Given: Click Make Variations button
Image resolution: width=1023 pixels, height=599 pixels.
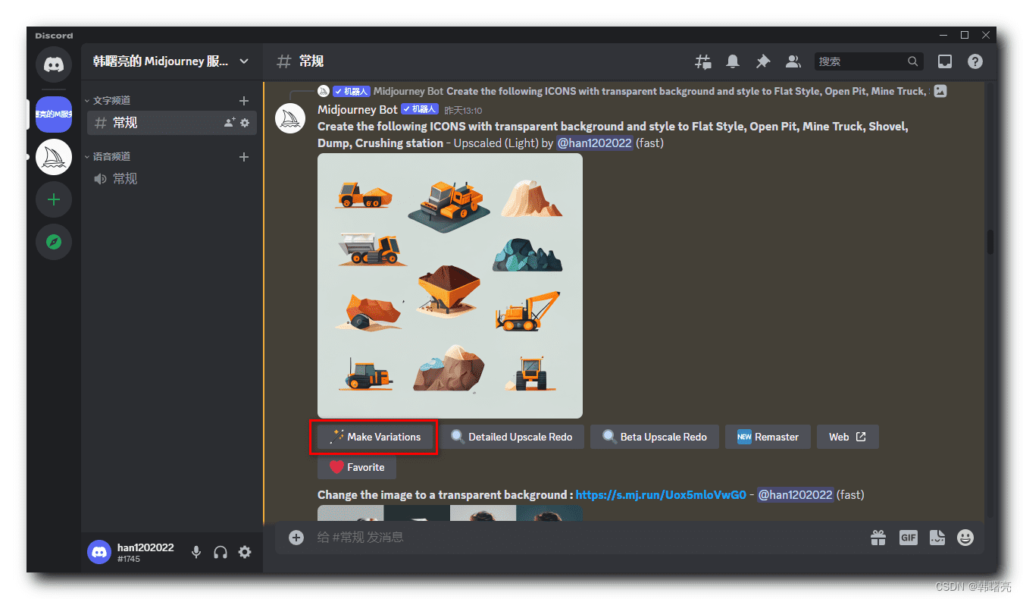Looking at the screenshot, I should click(x=374, y=437).
